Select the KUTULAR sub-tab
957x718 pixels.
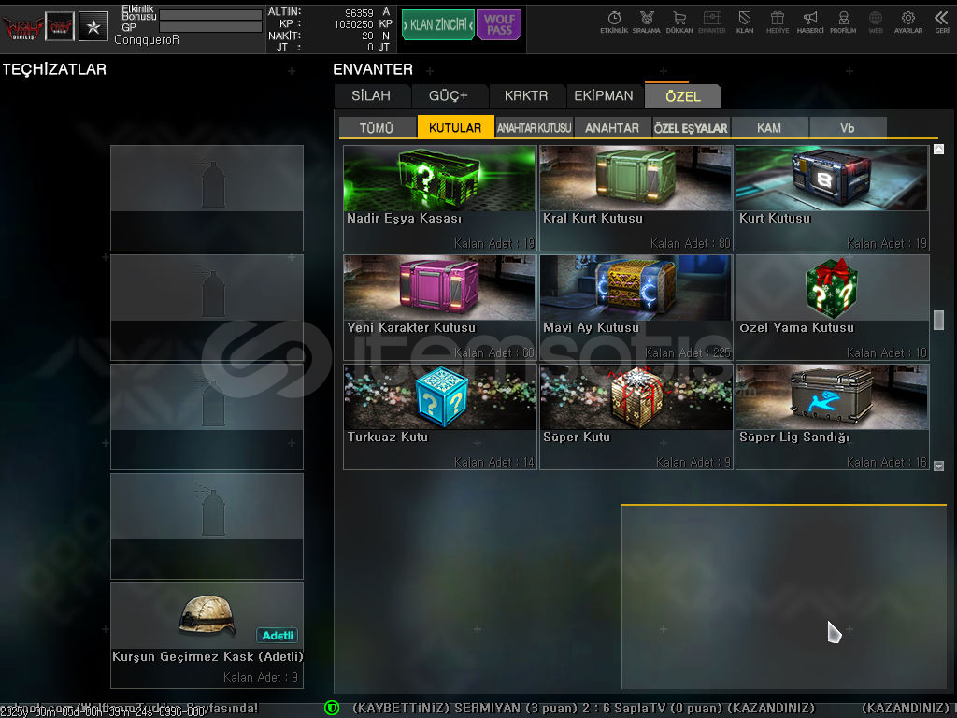(x=455, y=127)
